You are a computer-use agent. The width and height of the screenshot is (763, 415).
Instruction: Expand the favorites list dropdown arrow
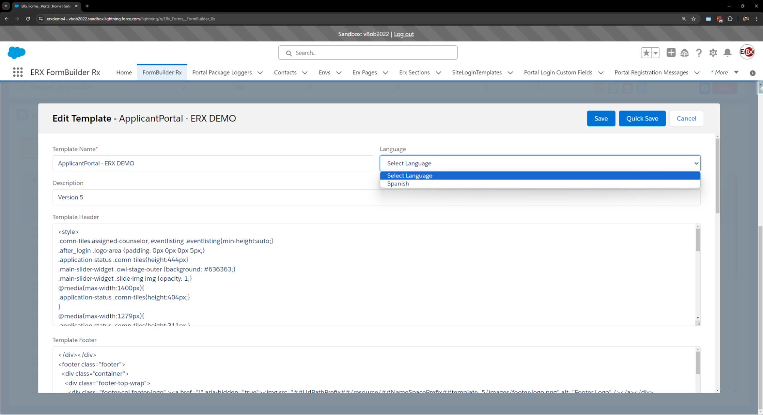(655, 53)
